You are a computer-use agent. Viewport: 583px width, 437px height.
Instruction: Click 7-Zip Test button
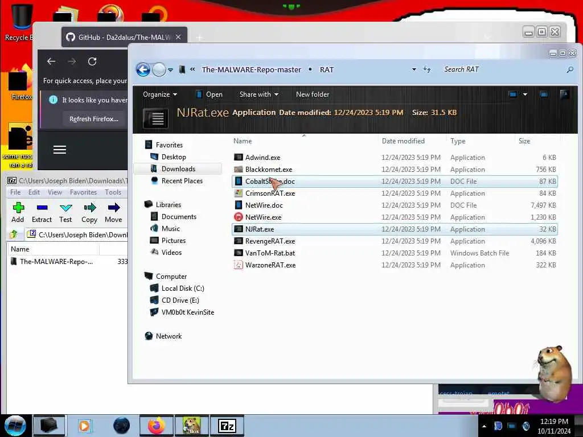point(65,213)
